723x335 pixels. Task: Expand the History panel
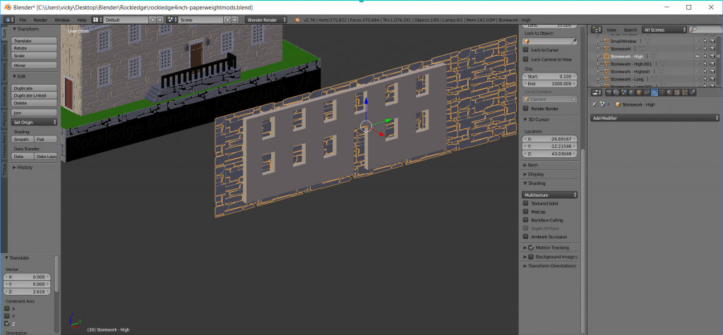click(x=23, y=167)
